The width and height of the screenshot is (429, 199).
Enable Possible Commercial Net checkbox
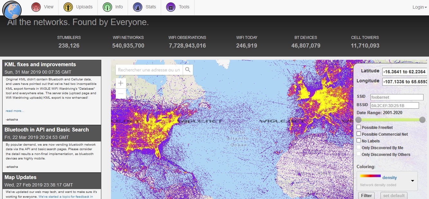(x=359, y=134)
